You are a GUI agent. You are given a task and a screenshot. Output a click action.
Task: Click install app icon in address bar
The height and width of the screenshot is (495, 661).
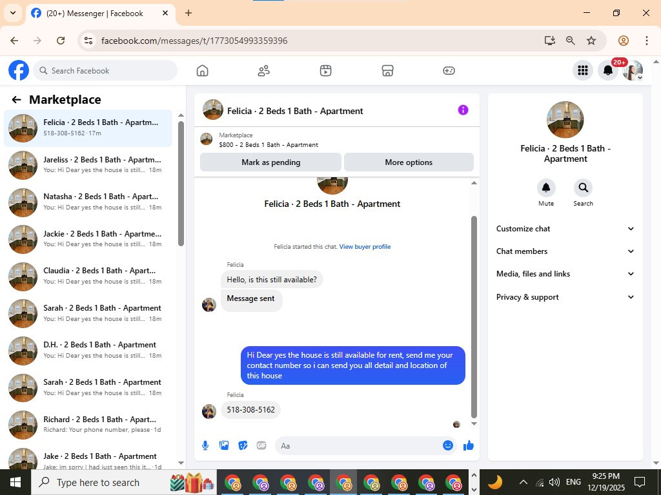[549, 41]
